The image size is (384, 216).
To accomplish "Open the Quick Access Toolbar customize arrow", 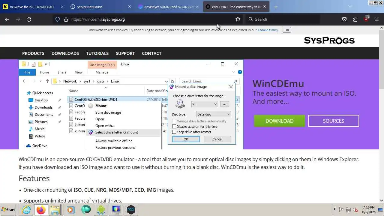I will point(46,64).
